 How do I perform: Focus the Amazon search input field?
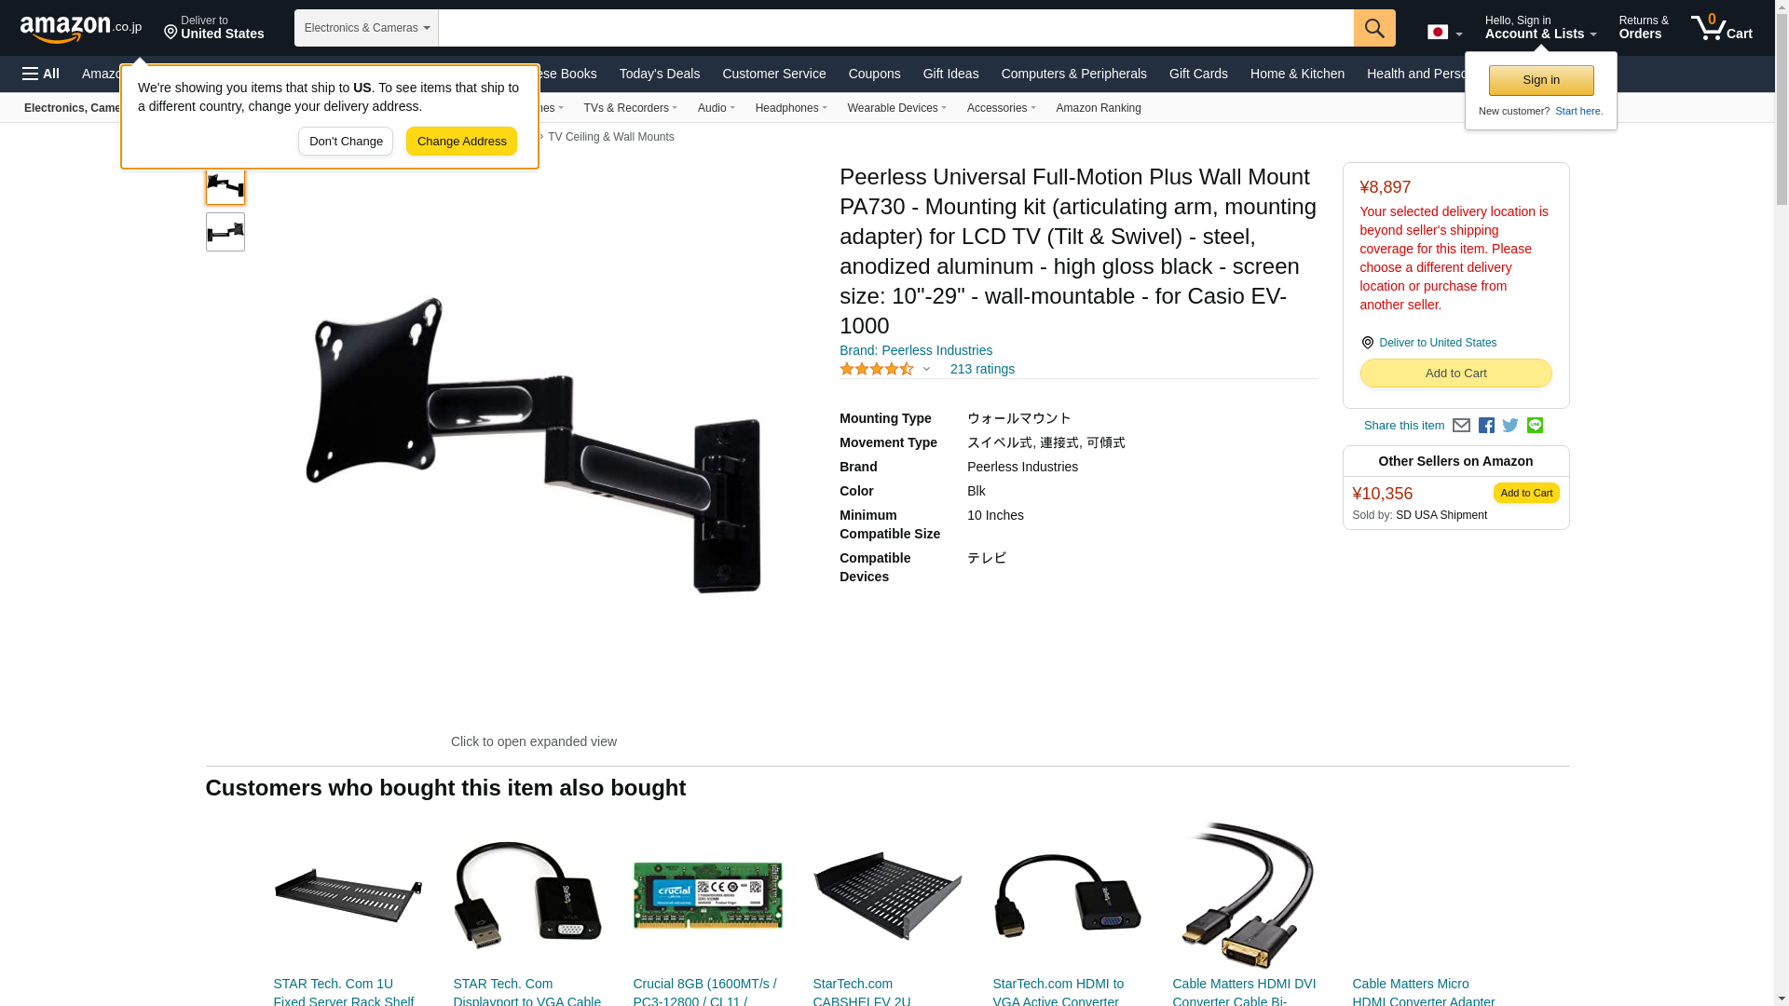point(895,28)
